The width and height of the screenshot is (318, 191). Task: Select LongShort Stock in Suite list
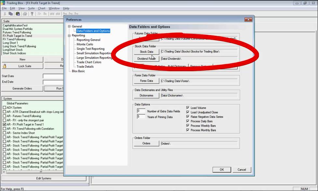tap(13, 50)
